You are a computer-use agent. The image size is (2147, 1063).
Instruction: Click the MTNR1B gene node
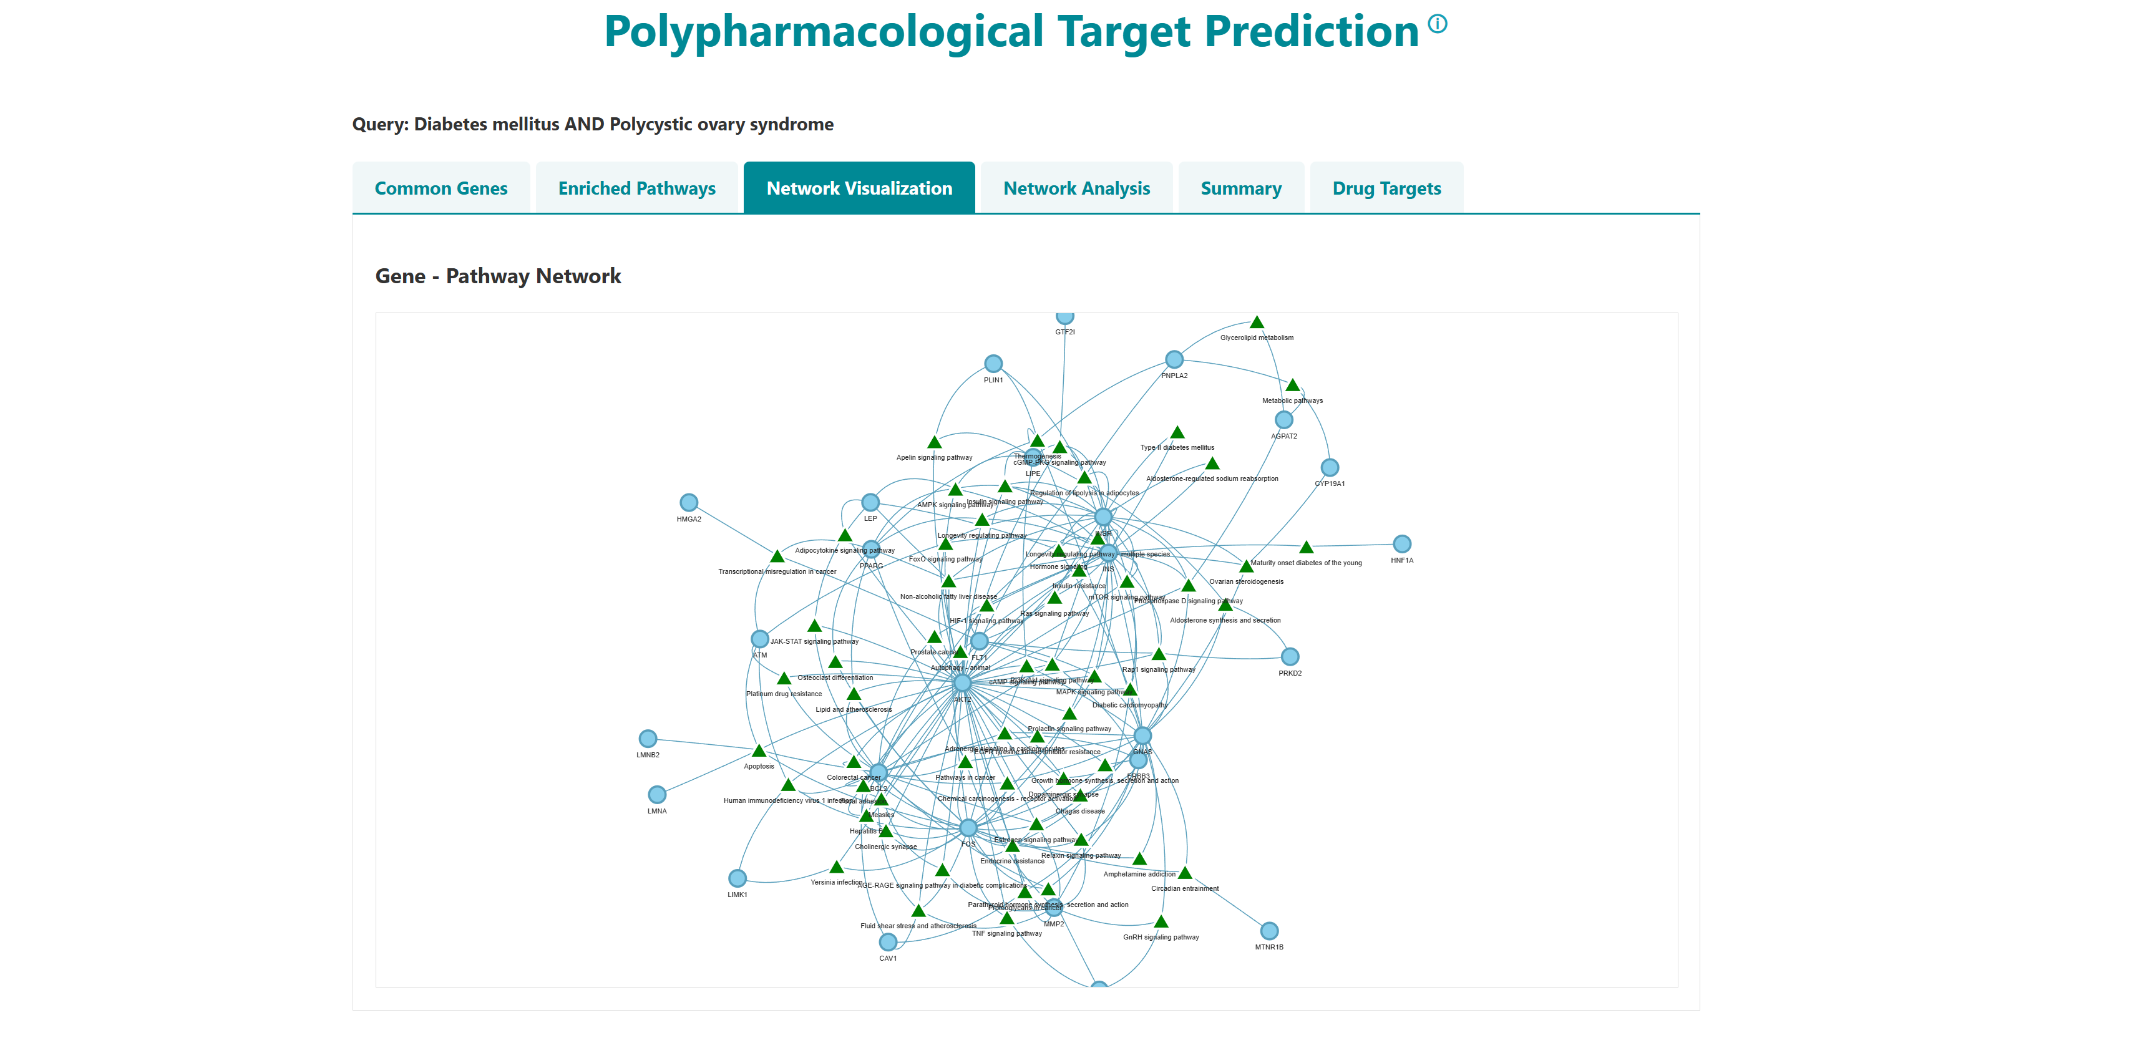1268,931
